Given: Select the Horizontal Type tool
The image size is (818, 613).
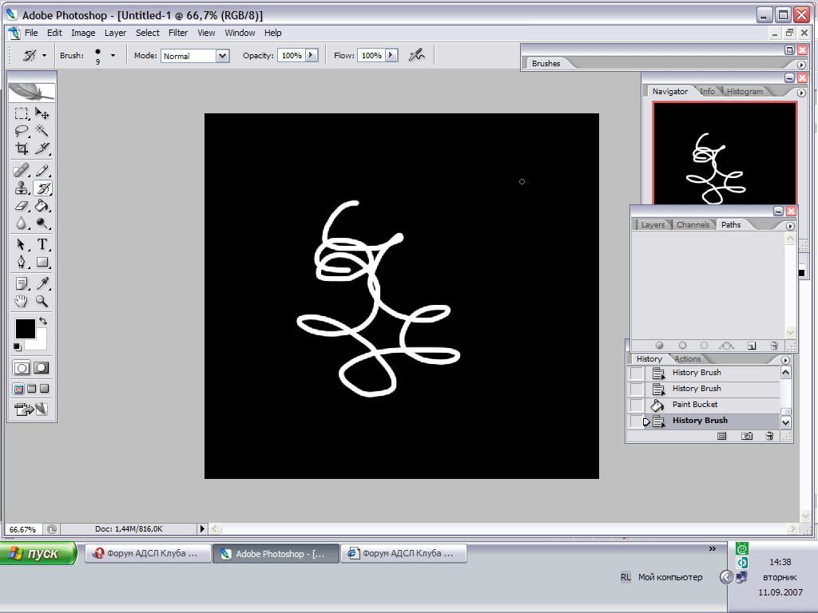Looking at the screenshot, I should point(42,244).
